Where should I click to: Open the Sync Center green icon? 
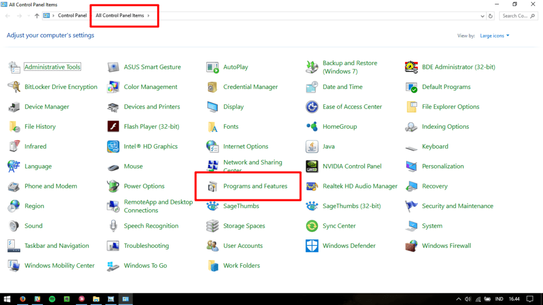click(312, 226)
